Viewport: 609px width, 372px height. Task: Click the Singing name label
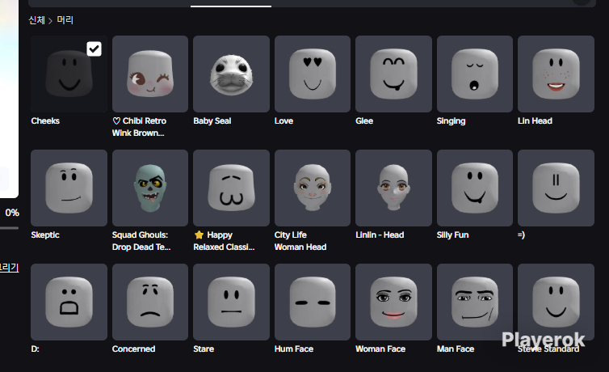(x=451, y=120)
